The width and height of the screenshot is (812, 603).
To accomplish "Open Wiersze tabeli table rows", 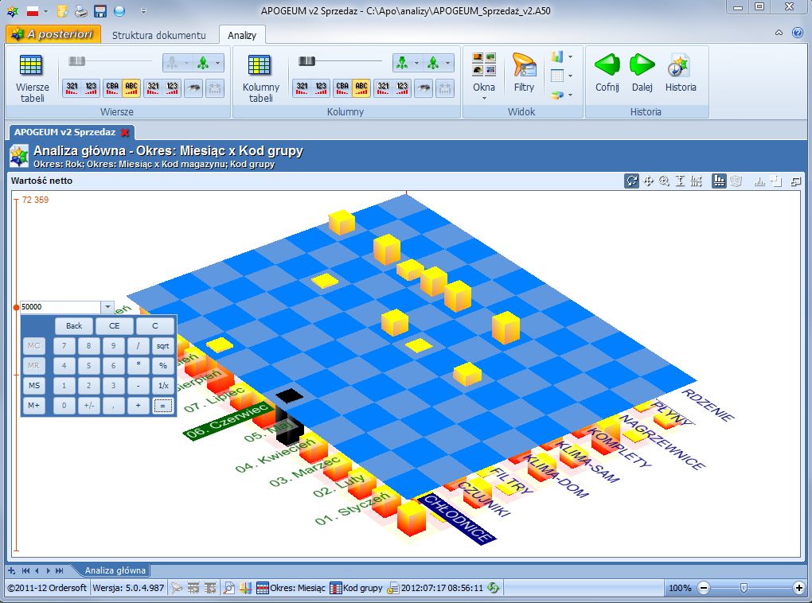I will coord(32,76).
